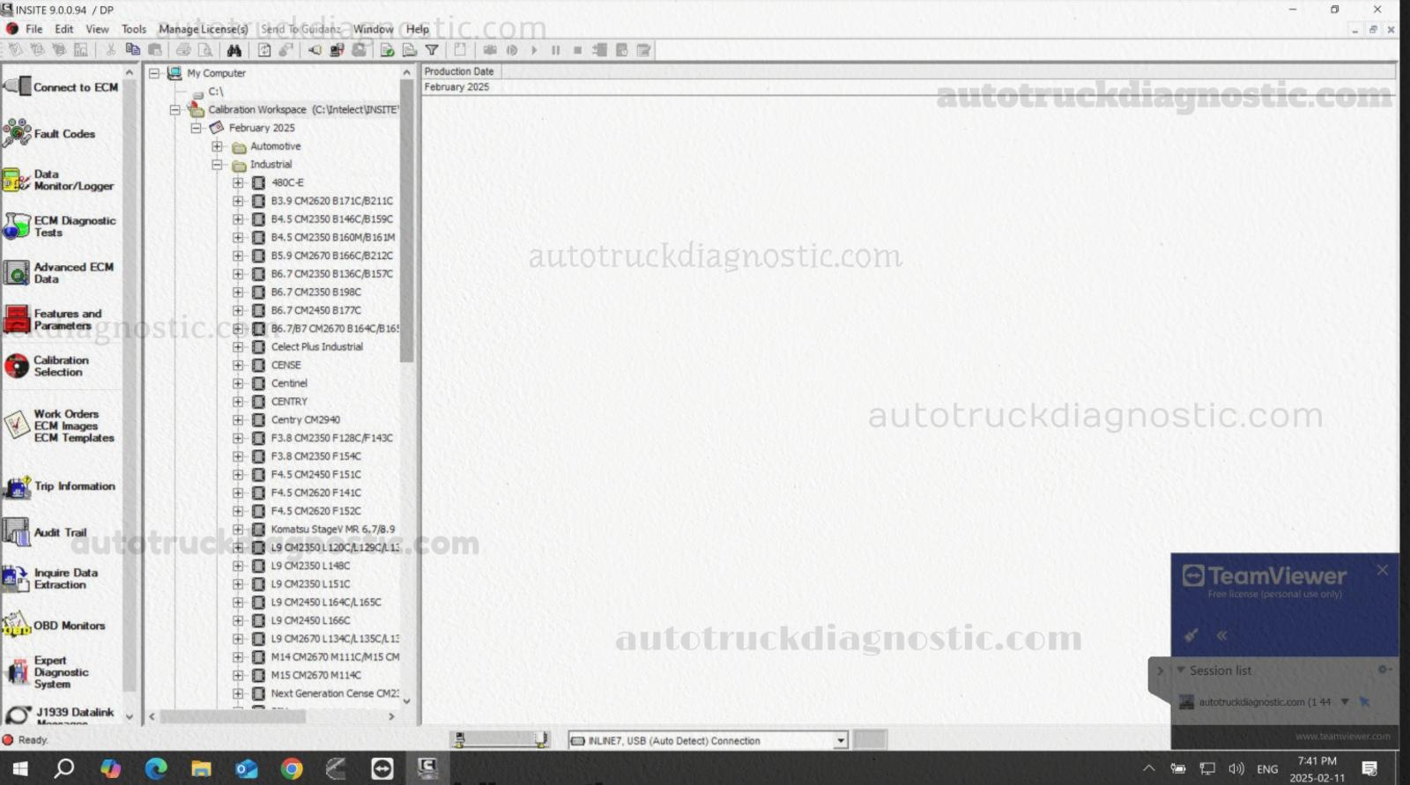The height and width of the screenshot is (785, 1410).
Task: Open Google Chrome from the taskbar
Action: tap(292, 769)
